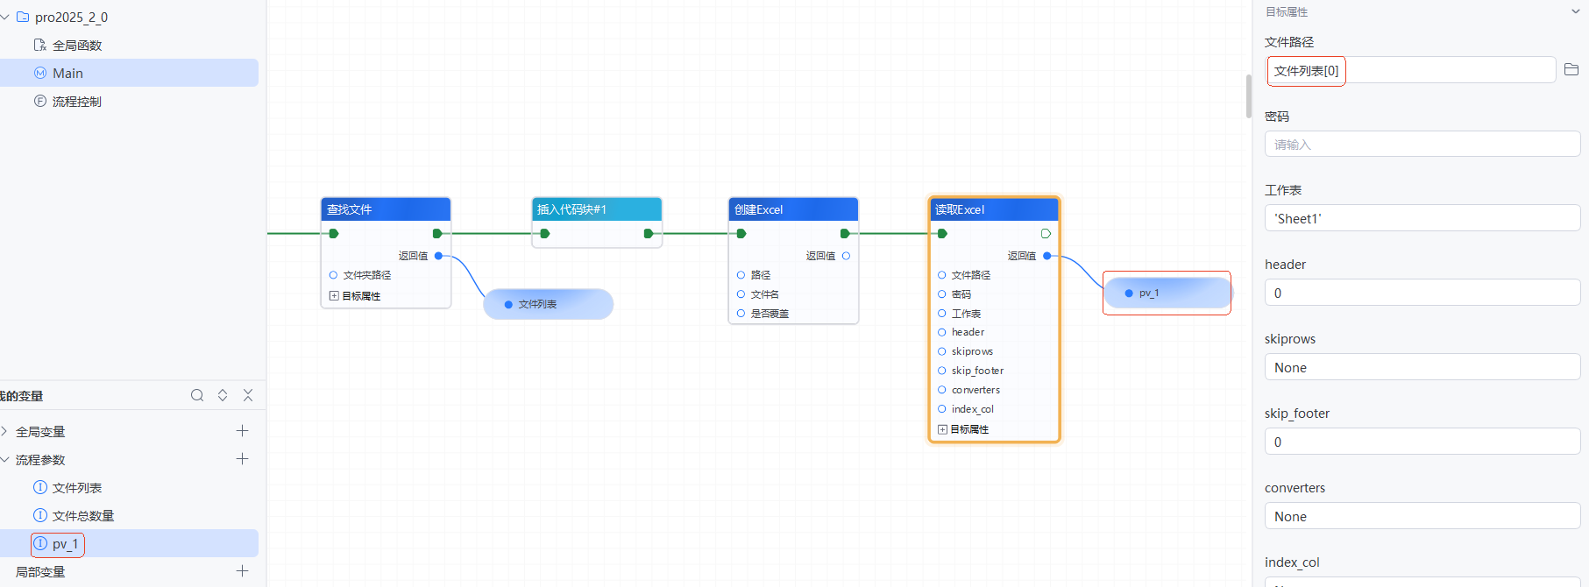Click the 文件列表 variable bubble on canvas
The image size is (1589, 587).
[548, 304]
